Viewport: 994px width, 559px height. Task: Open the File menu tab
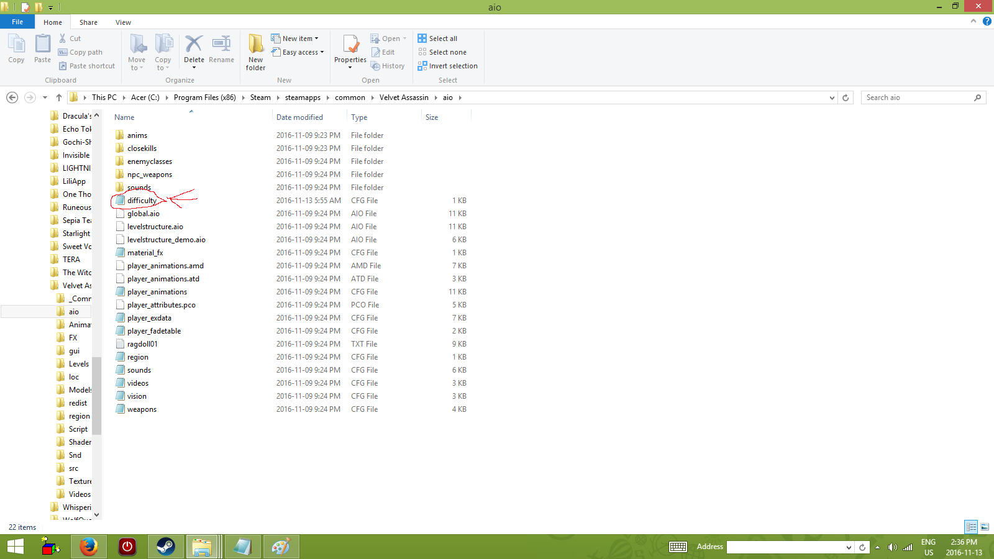[x=17, y=22]
